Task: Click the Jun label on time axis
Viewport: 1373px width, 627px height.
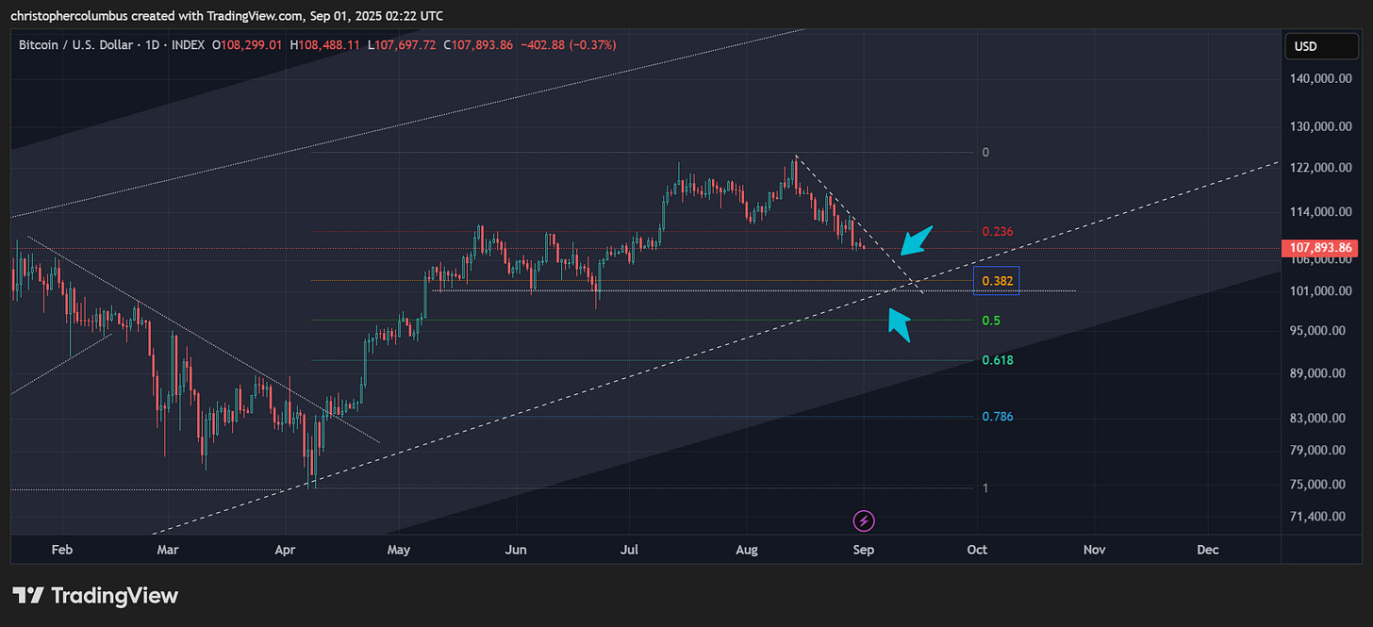Action: (x=516, y=550)
